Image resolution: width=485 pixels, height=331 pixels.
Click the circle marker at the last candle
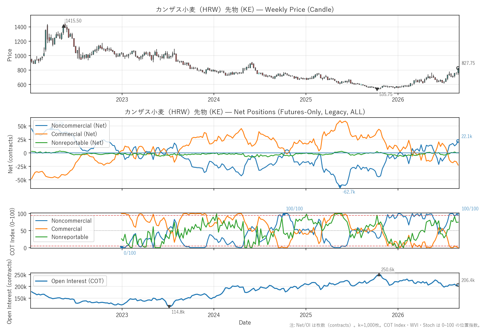coord(458,68)
